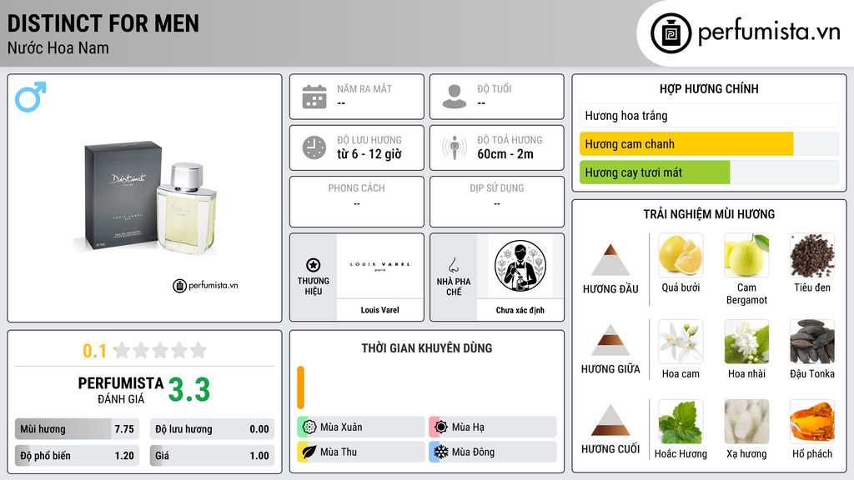Click the Mùa Hạ sun icon
Image resolution: width=854 pixels, height=480 pixels.
coord(441,427)
